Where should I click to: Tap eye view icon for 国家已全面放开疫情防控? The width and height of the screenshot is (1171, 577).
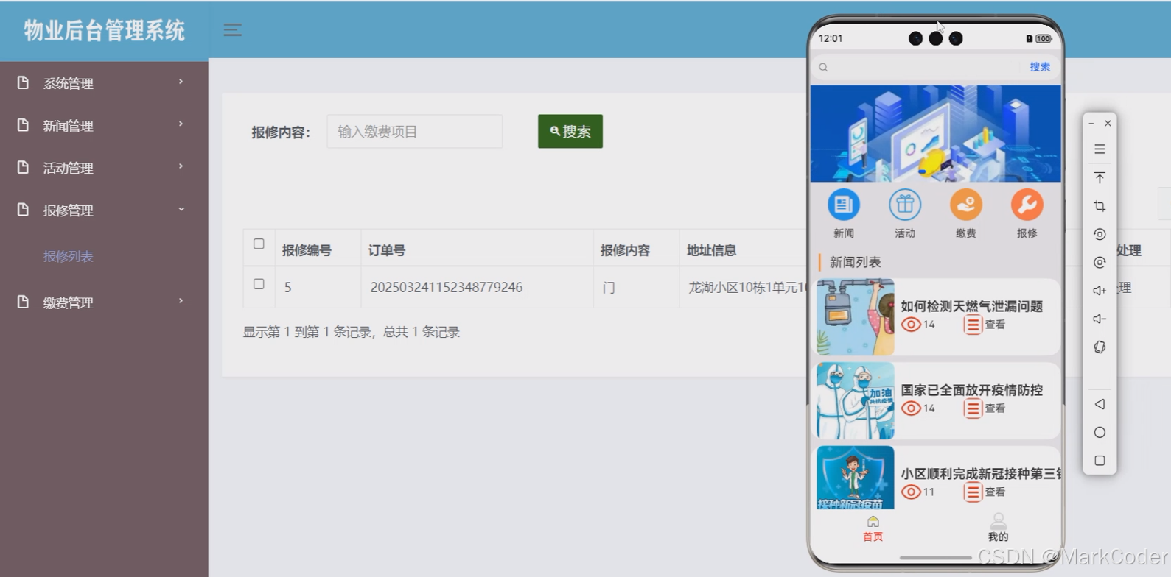[x=912, y=408]
